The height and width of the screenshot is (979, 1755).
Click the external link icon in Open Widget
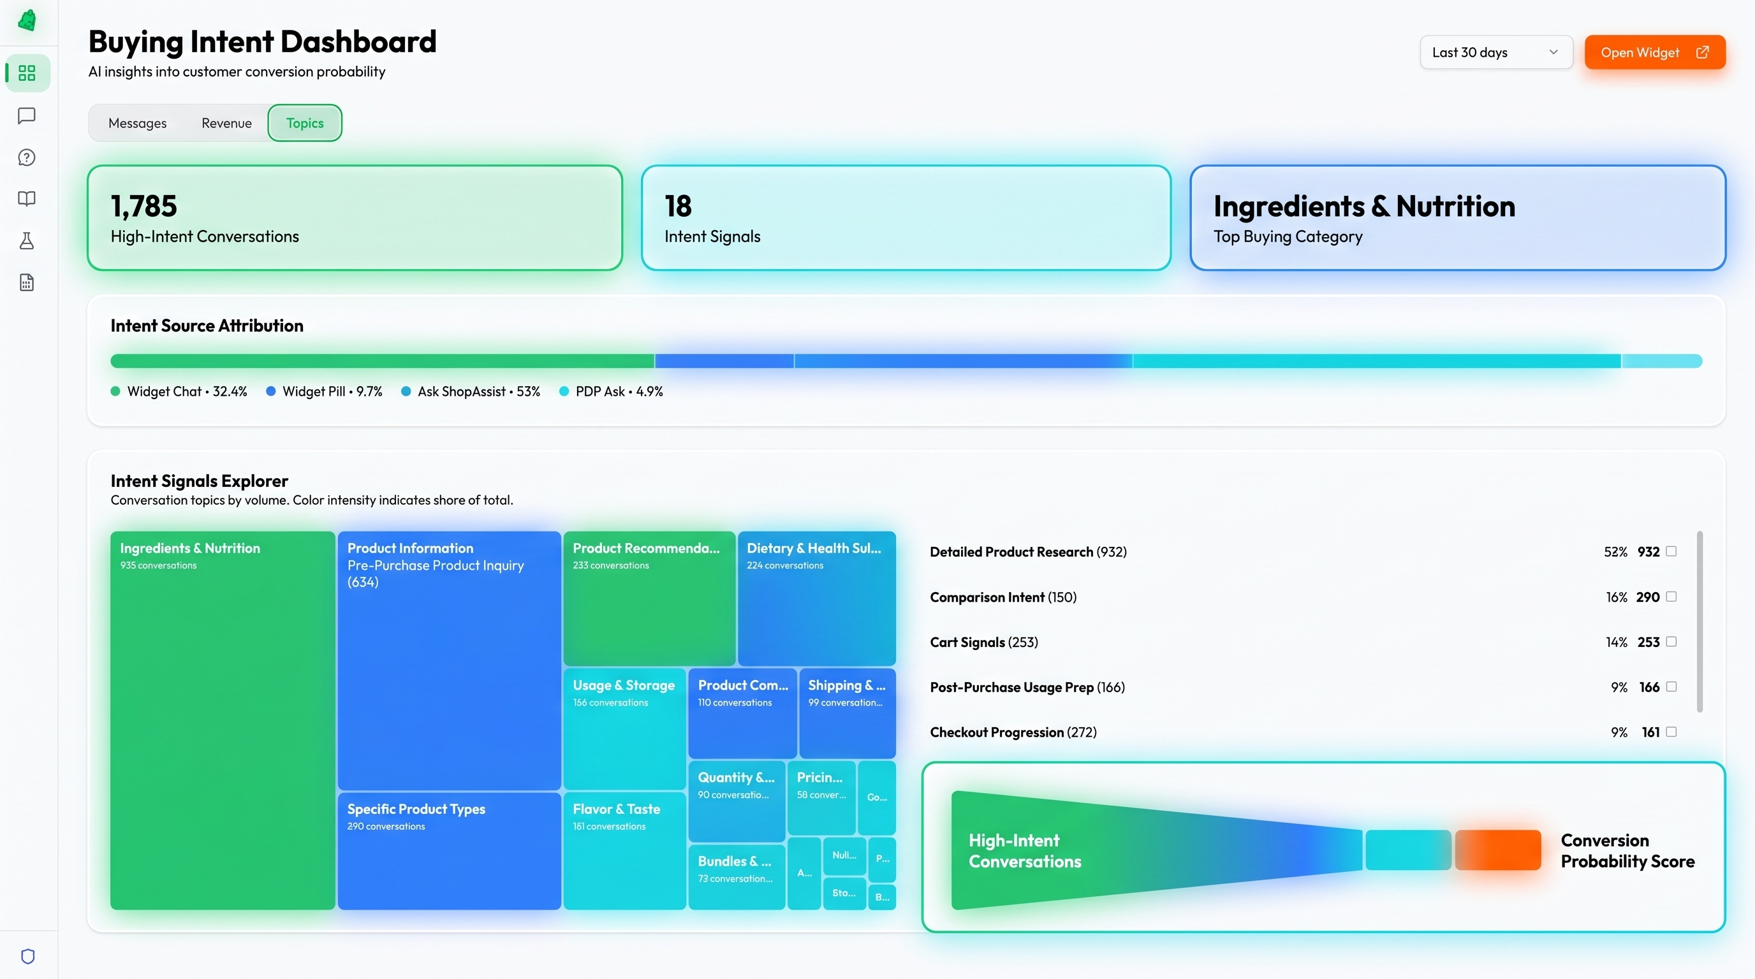click(x=1702, y=52)
